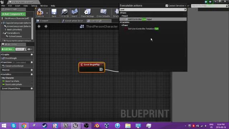
Task: Click the Add Component button
Action: tap(13, 14)
